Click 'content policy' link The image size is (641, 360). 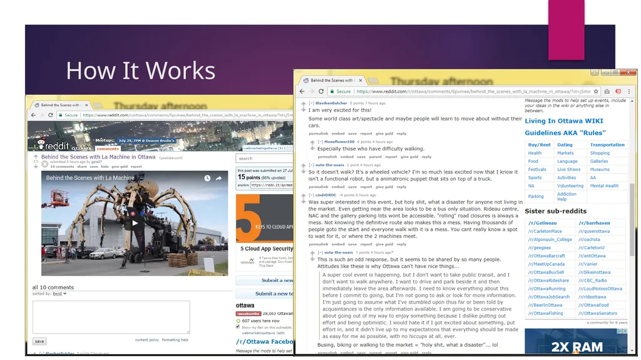coord(146,340)
